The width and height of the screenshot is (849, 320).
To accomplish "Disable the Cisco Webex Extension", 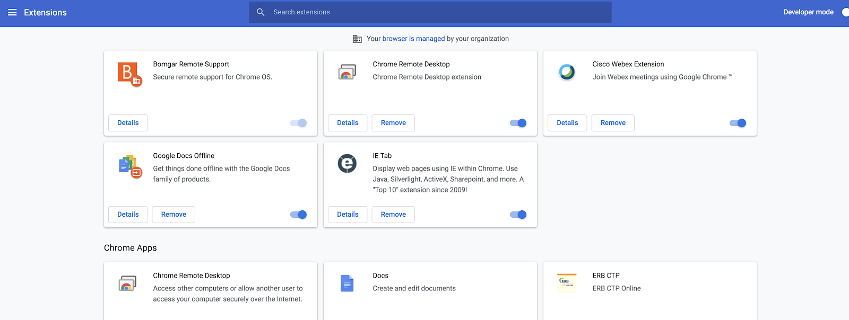I will click(x=738, y=123).
